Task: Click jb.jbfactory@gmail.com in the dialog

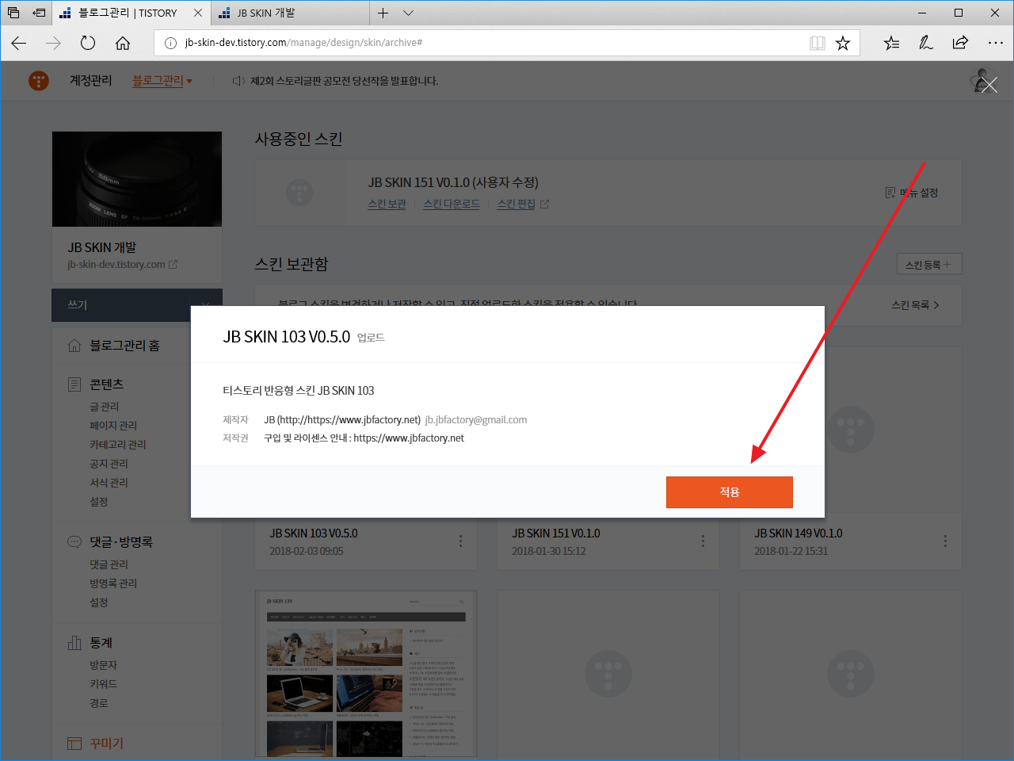Action: [476, 420]
